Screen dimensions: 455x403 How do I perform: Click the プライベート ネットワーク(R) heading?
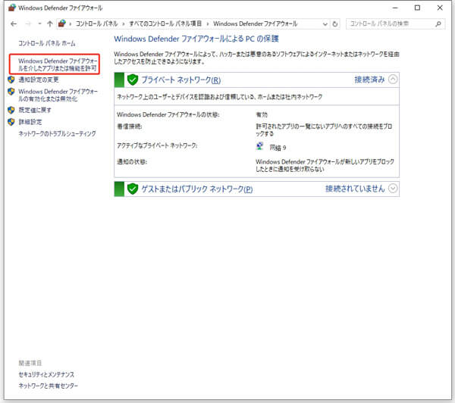click(x=181, y=80)
